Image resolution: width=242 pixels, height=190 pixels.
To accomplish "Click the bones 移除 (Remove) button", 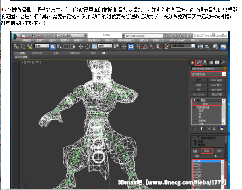I will (219, 151).
